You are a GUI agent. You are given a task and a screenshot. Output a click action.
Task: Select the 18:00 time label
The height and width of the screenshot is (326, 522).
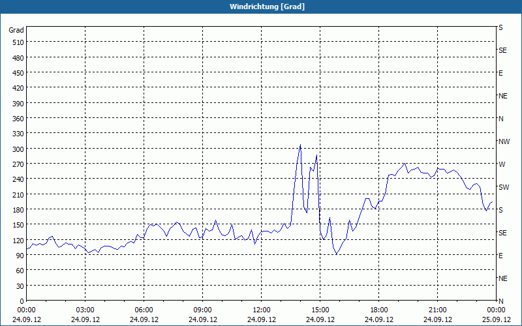(x=379, y=310)
